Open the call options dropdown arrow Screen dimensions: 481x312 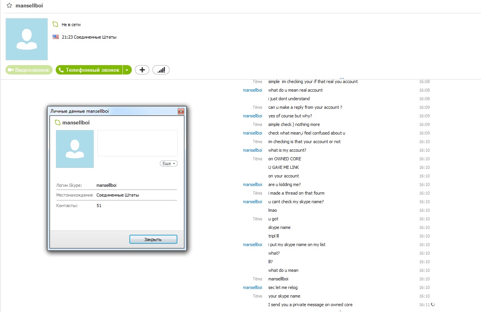tap(127, 70)
